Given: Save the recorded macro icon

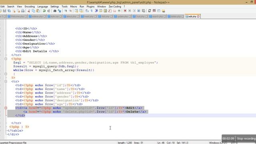Looking at the screenshot, I should pyautogui.click(x=143, y=11).
